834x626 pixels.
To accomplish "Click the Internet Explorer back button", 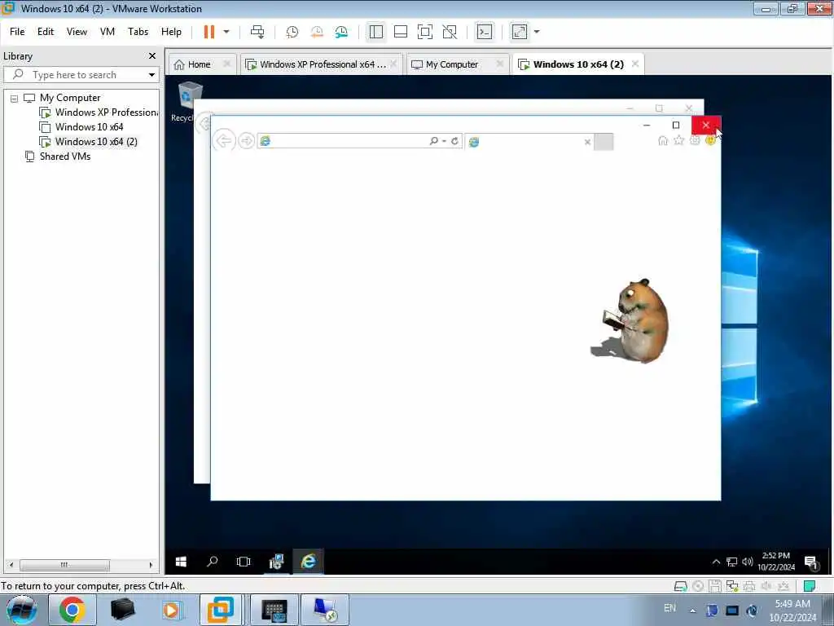I will (223, 141).
